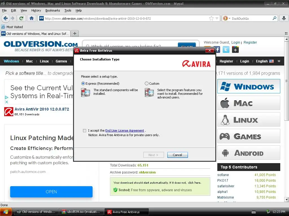The image size is (289, 216).
Task: Bookmark this page with the star icon
Action: 211,18
